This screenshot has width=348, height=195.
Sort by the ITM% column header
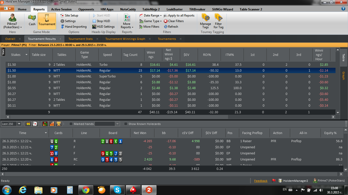pos(230,55)
